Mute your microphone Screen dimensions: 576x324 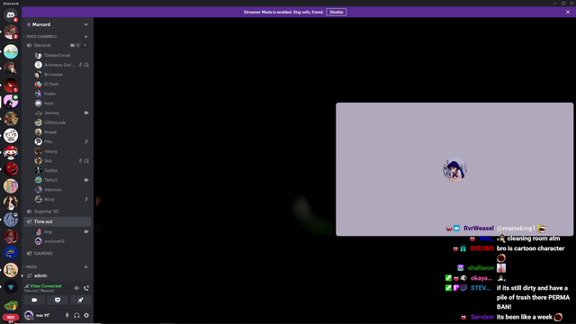point(67,315)
